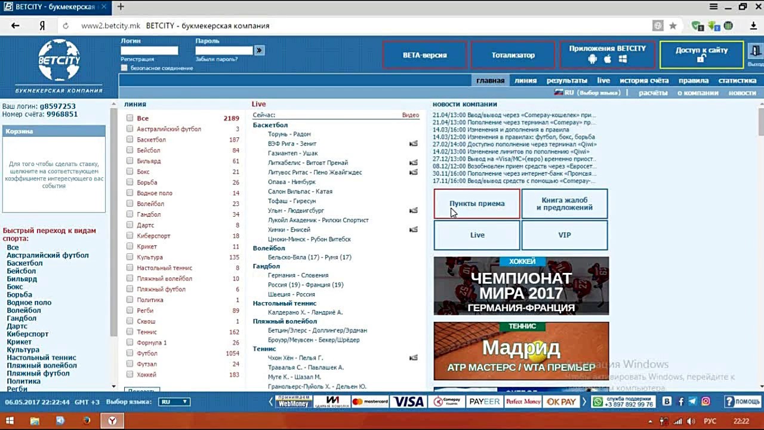Image resolution: width=764 pixels, height=430 pixels.
Task: Open the Instagram page icon
Action: pyautogui.click(x=706, y=402)
